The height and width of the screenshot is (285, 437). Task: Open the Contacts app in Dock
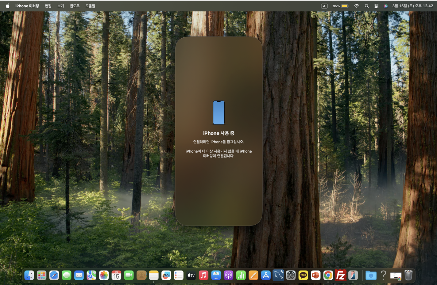[141, 275]
